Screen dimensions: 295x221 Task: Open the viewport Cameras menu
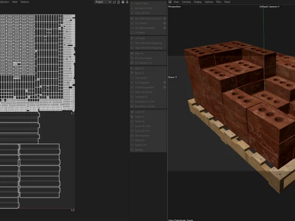(186, 2)
